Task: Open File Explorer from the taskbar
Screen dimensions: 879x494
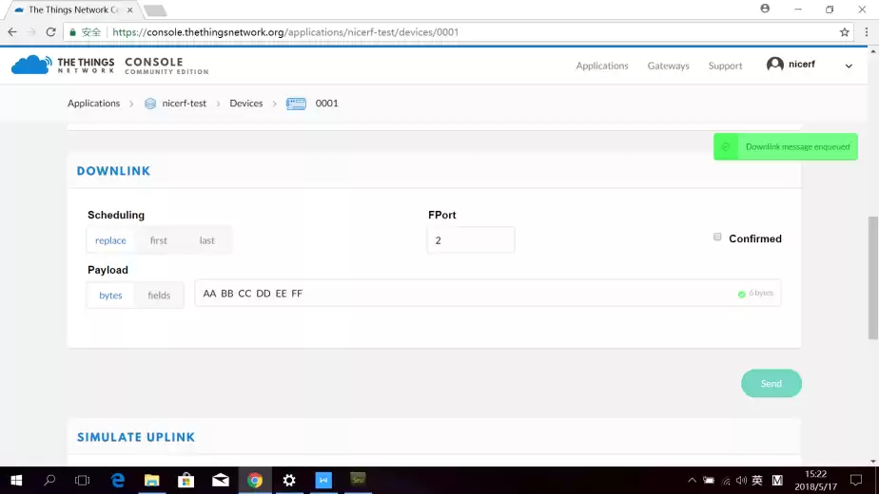Action: [x=152, y=481]
